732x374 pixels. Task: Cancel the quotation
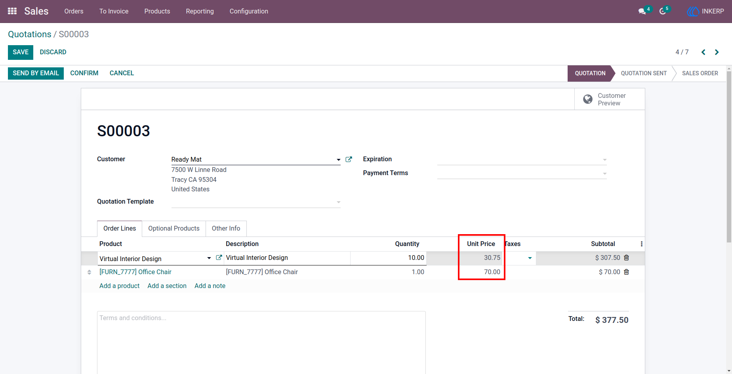point(122,73)
